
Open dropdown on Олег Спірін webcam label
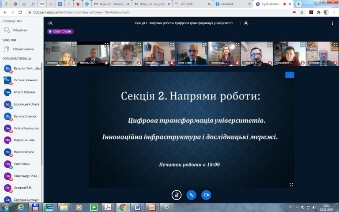tap(186, 63)
